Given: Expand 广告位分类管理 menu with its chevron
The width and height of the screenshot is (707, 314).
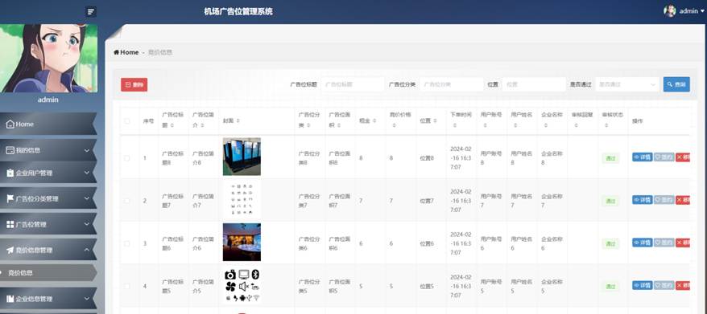Looking at the screenshot, I should [87, 198].
